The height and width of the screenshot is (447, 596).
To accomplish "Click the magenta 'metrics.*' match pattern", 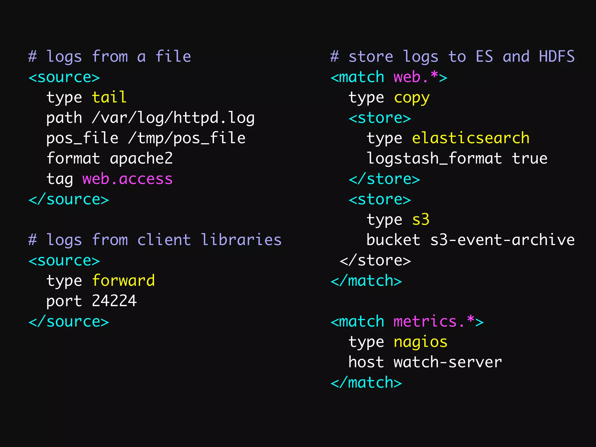I will coord(434,322).
